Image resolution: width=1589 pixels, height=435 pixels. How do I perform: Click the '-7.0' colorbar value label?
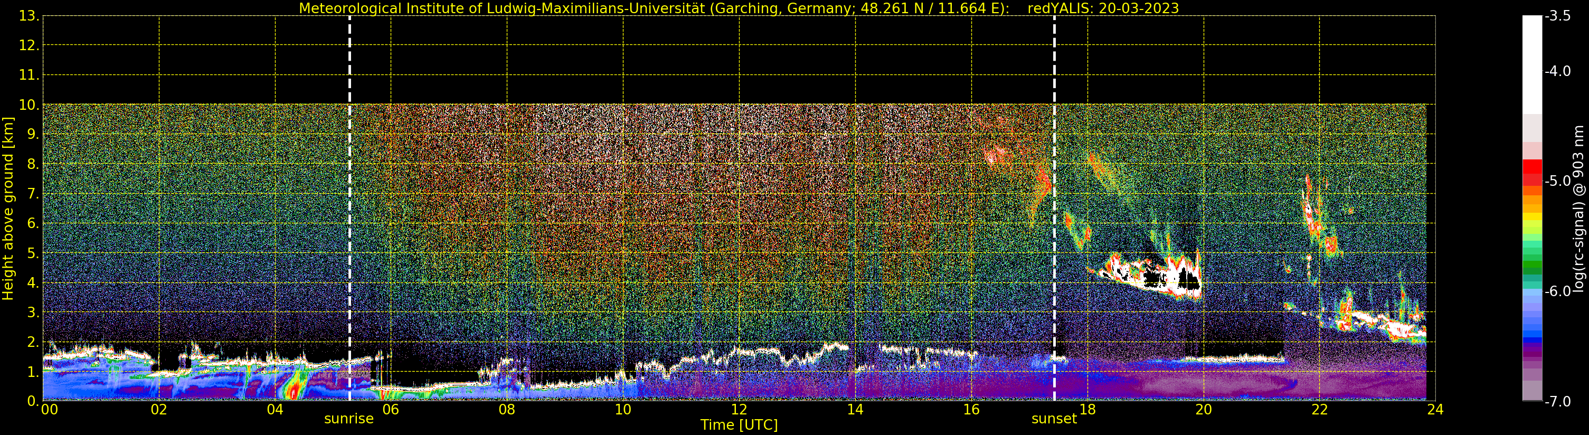tap(1557, 401)
